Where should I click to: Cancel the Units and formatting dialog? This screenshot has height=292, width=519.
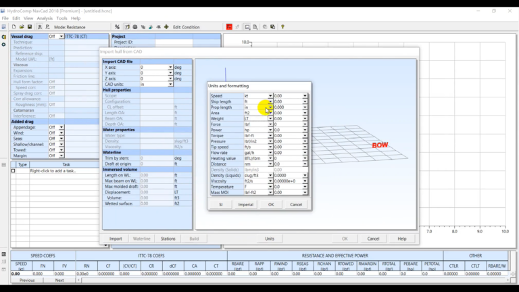[x=296, y=205]
